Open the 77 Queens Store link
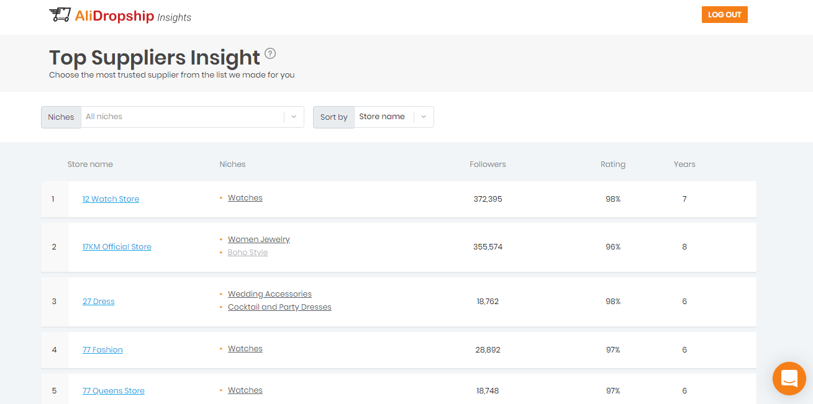The width and height of the screenshot is (813, 404). [x=113, y=390]
